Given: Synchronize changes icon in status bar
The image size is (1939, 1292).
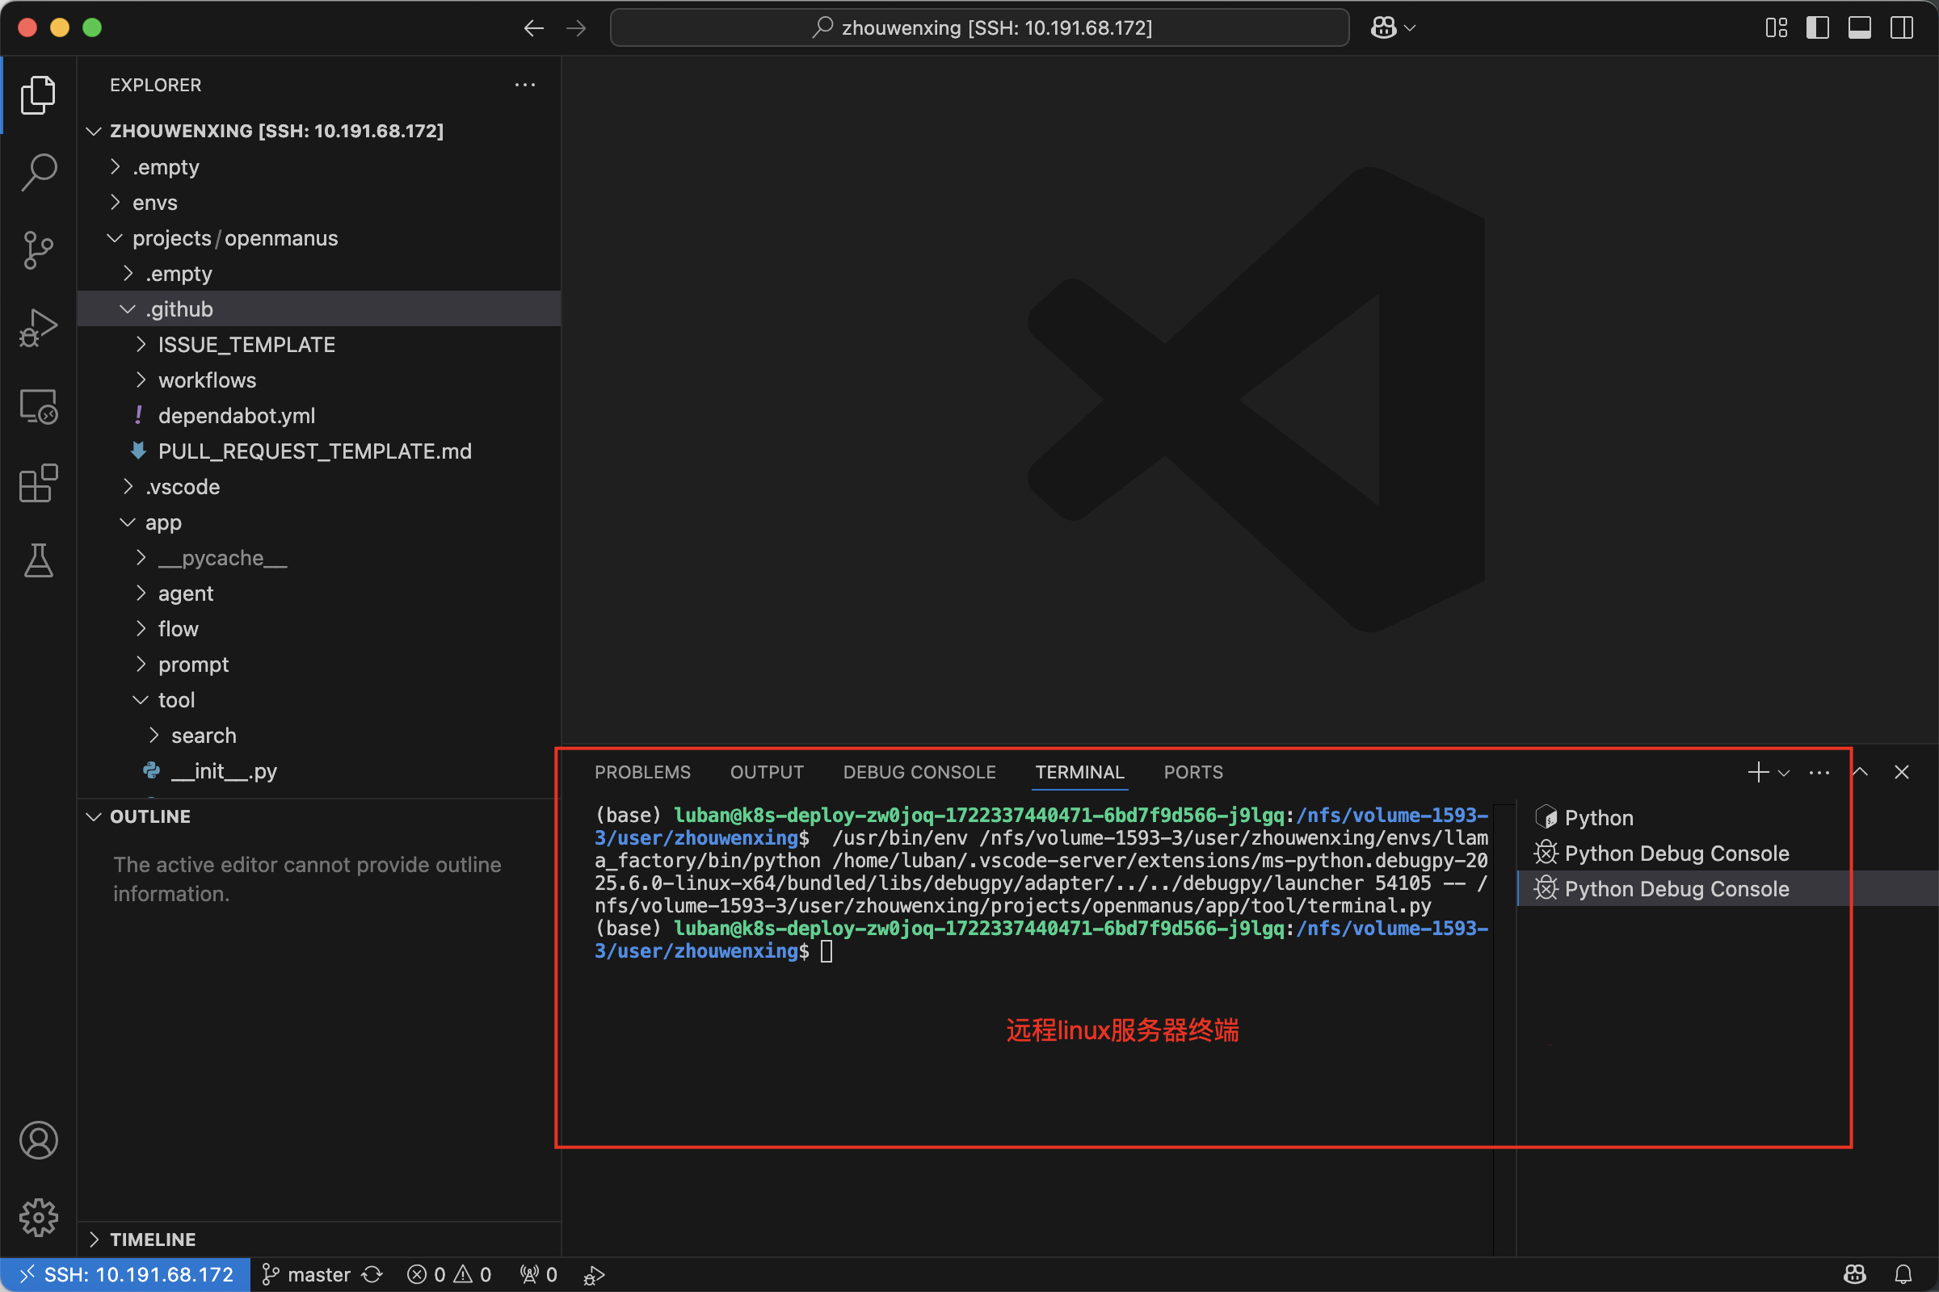Looking at the screenshot, I should coord(372,1275).
